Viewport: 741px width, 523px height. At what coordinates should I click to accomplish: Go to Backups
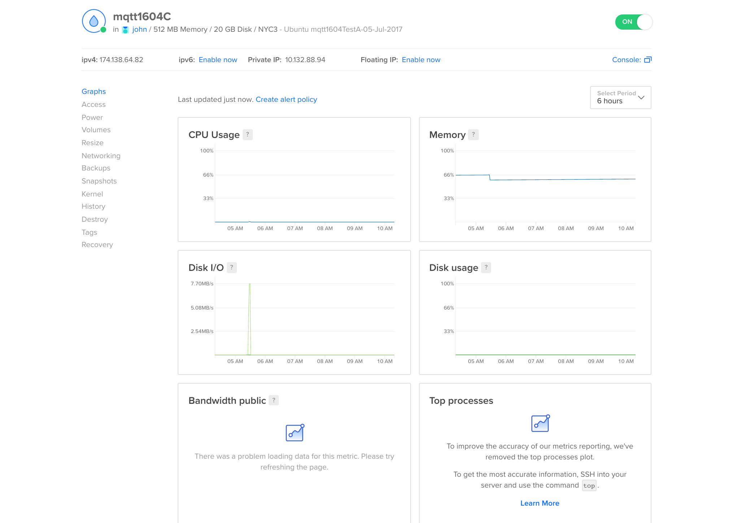click(x=96, y=168)
